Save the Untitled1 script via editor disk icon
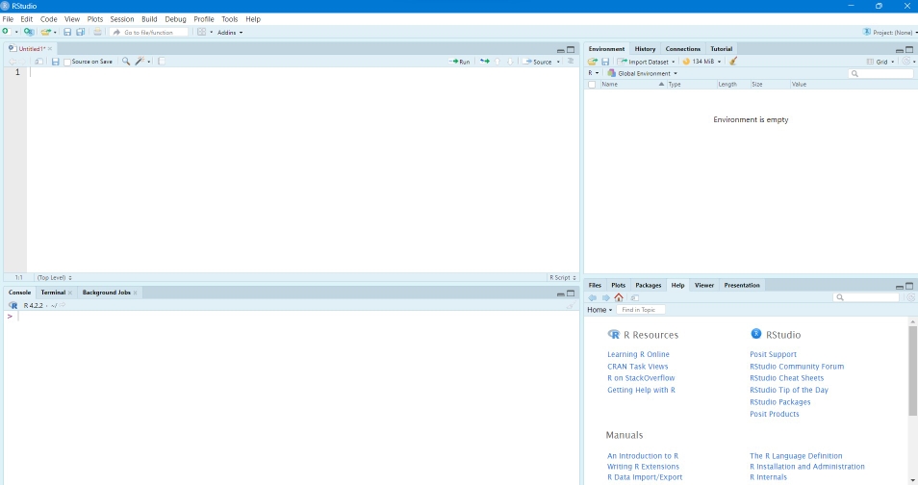Viewport: 918px width, 485px height. [55, 62]
